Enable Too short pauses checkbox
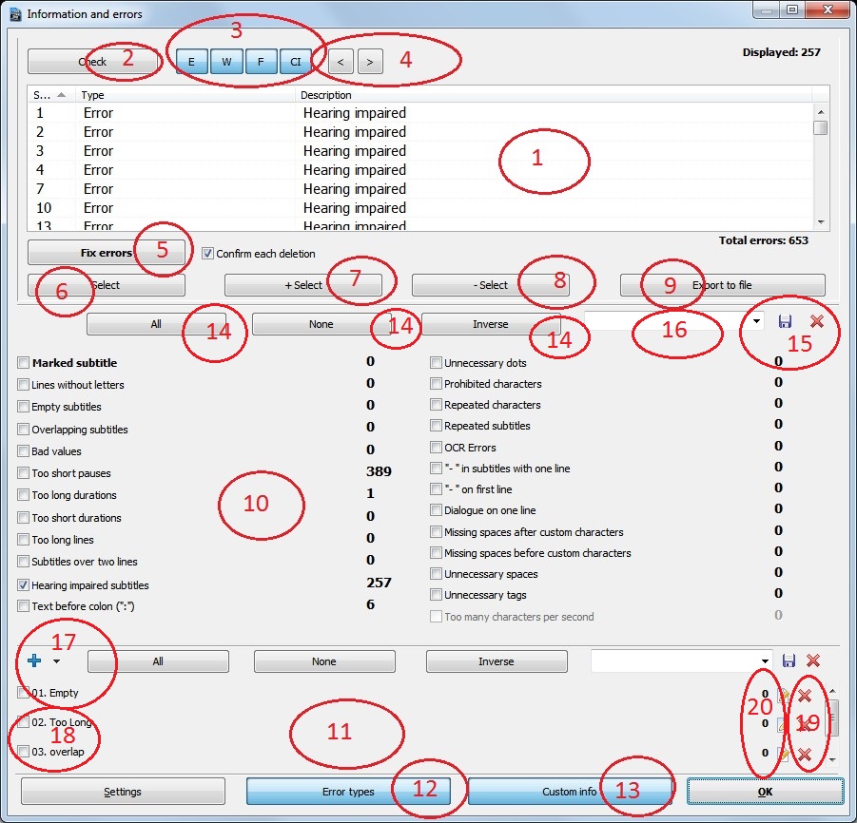The image size is (857, 823). [24, 473]
